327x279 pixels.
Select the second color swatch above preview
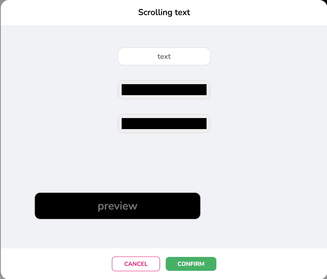[x=164, y=123]
